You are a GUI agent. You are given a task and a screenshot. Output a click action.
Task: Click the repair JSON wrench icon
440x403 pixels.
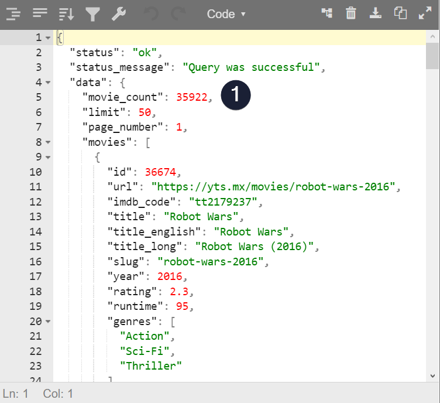pyautogui.click(x=119, y=14)
